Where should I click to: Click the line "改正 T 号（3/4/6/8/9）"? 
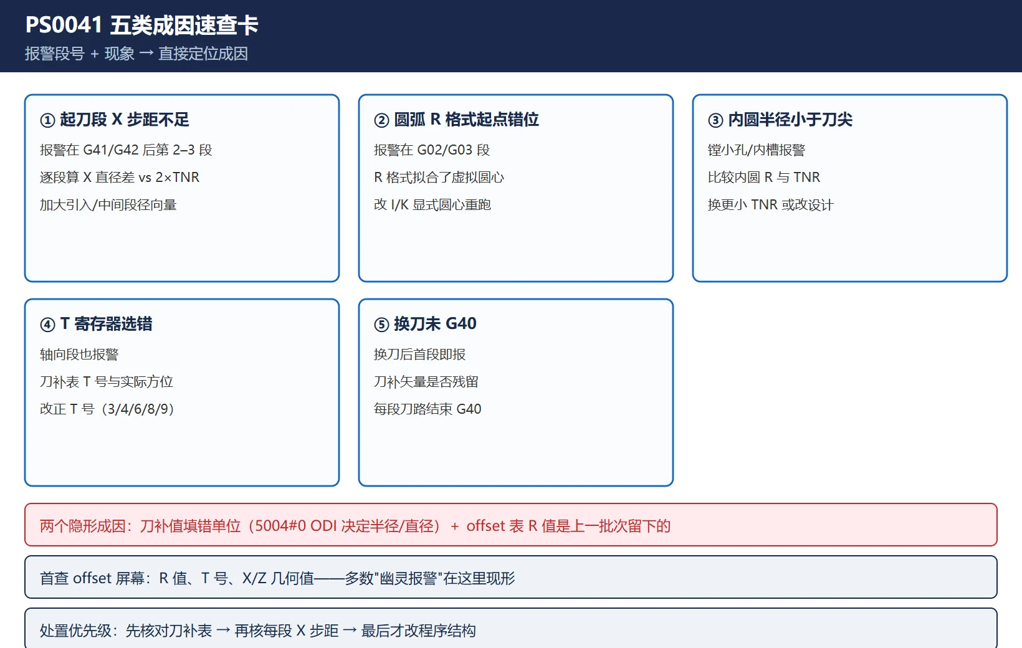click(x=107, y=409)
